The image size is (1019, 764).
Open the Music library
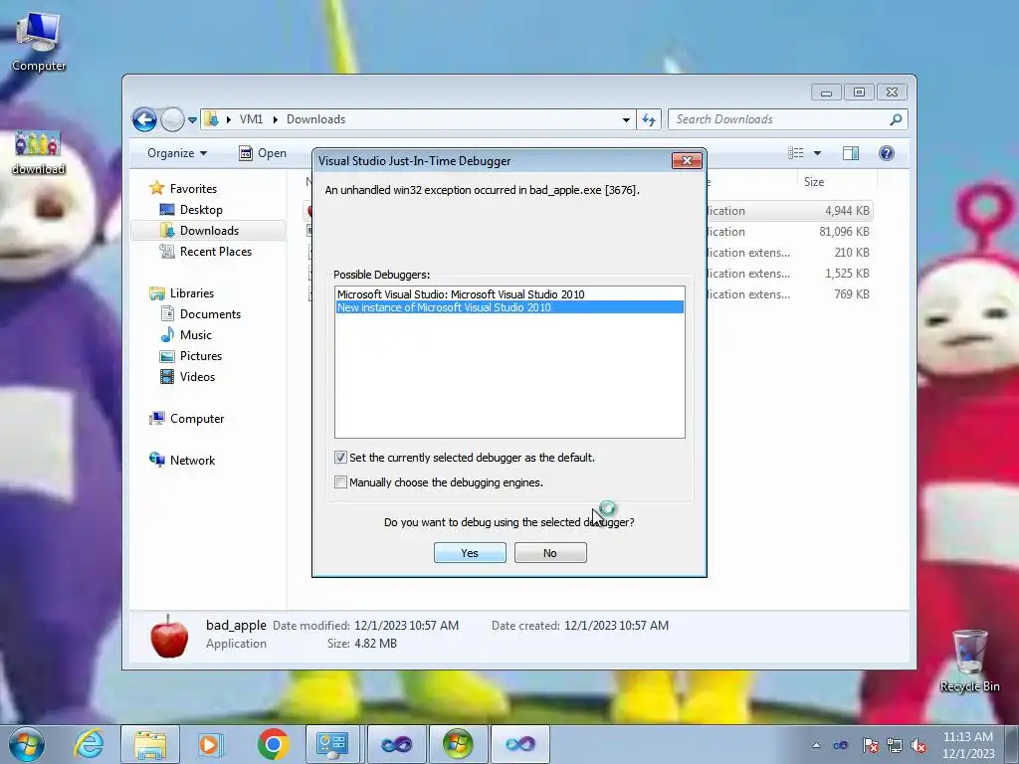click(196, 335)
